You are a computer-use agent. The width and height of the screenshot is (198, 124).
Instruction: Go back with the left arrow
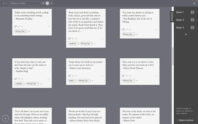[x=4, y=3]
